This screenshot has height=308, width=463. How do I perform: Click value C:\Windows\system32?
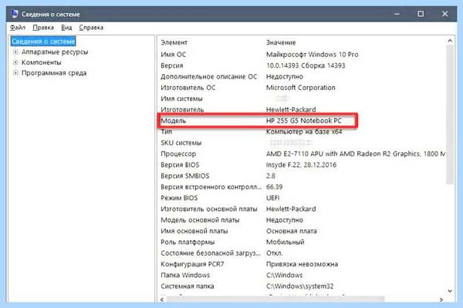[x=299, y=286]
